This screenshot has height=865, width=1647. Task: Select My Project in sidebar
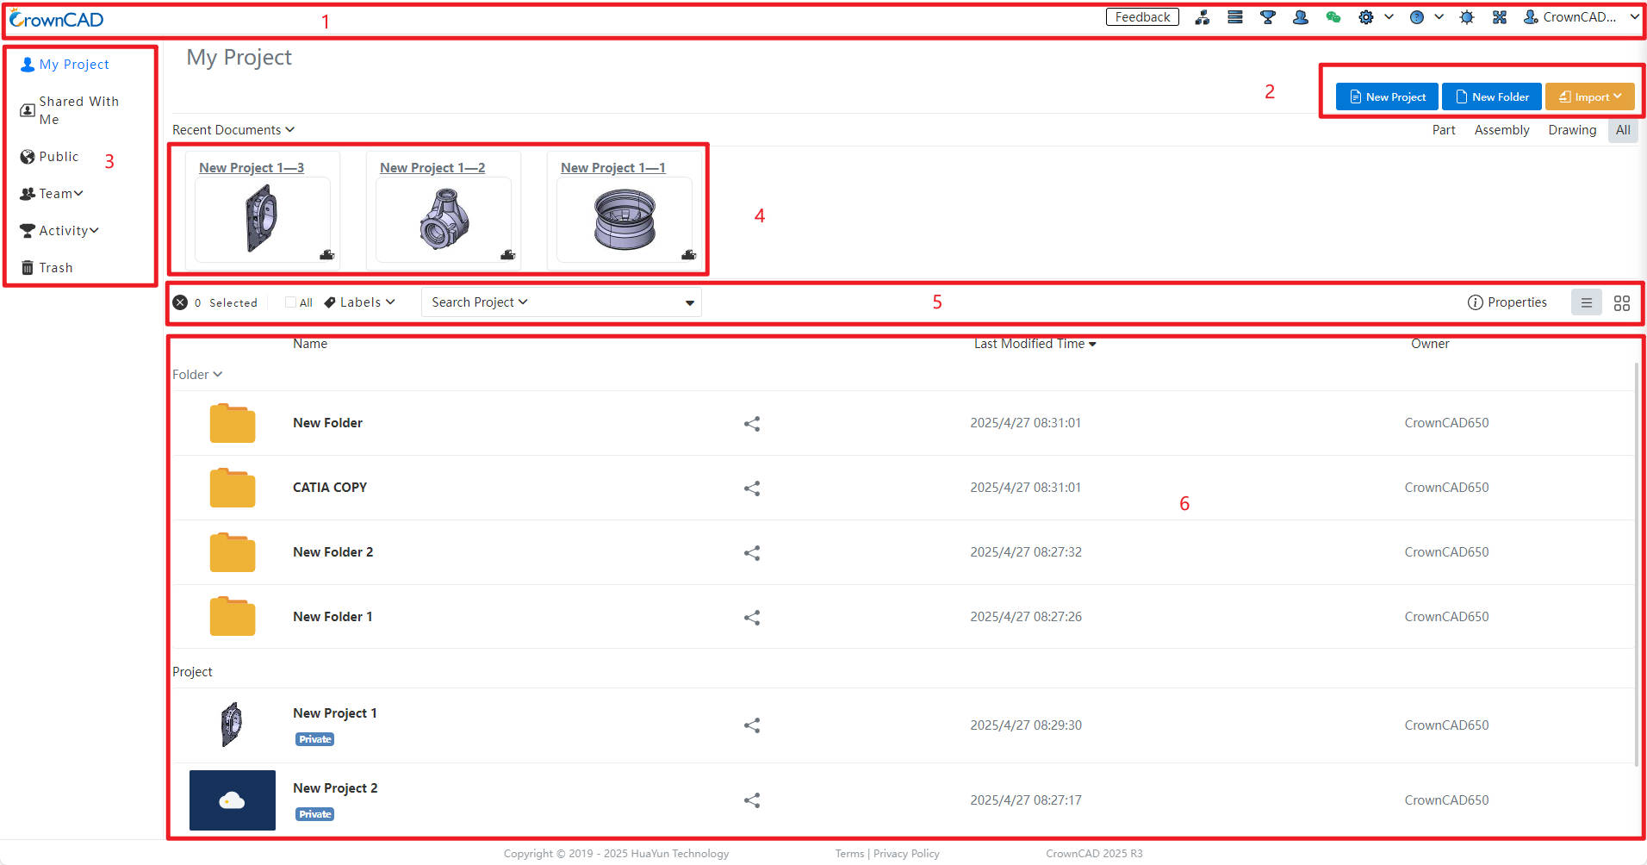point(65,65)
